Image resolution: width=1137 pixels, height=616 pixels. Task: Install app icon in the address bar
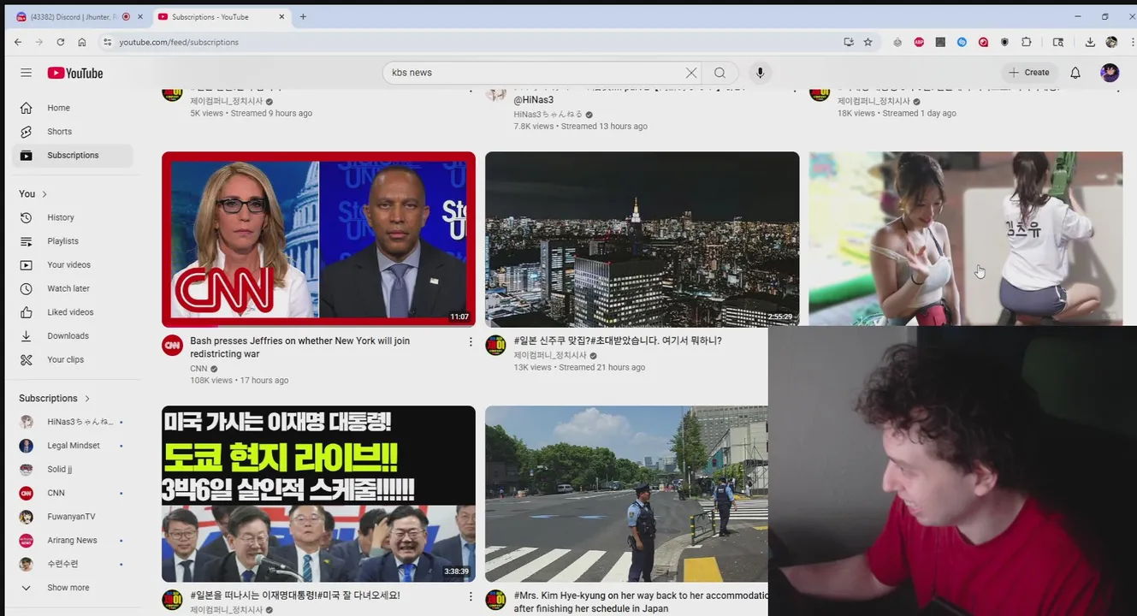pyautogui.click(x=849, y=42)
